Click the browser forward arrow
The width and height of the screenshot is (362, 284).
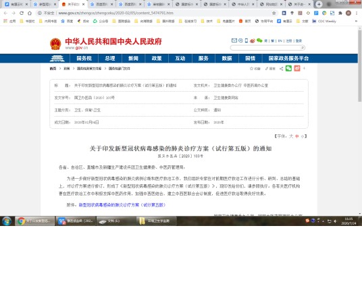pyautogui.click(x=14, y=13)
